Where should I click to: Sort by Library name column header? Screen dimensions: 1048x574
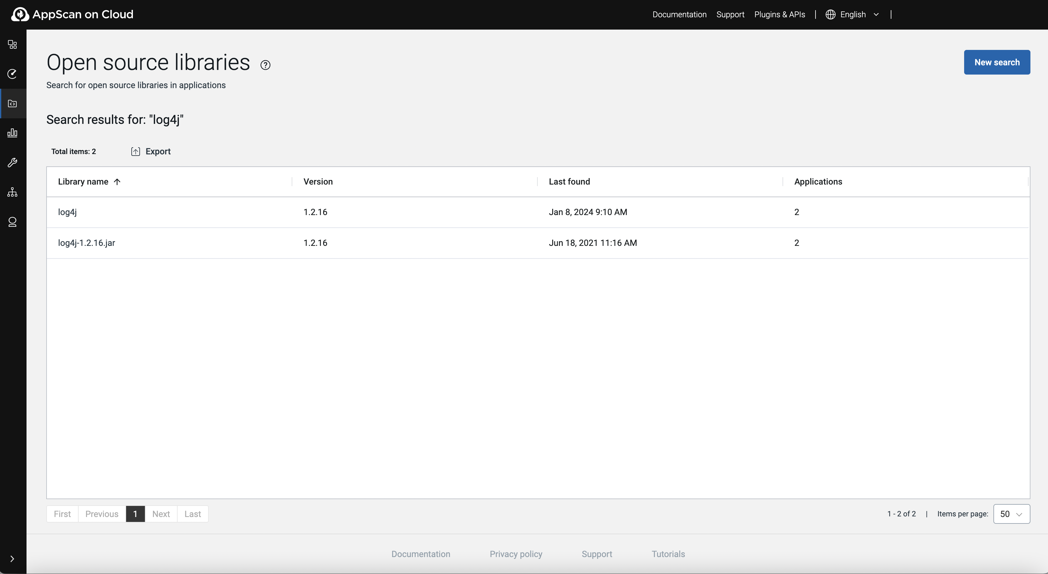[x=83, y=182]
